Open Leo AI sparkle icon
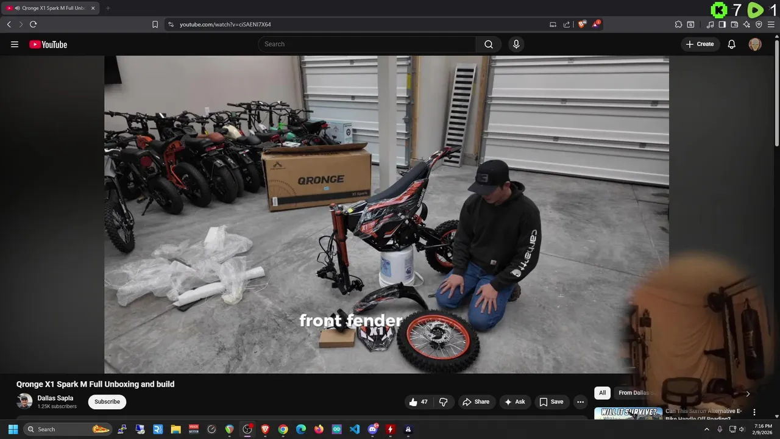Viewport: 780px width, 439px height. pos(746,24)
